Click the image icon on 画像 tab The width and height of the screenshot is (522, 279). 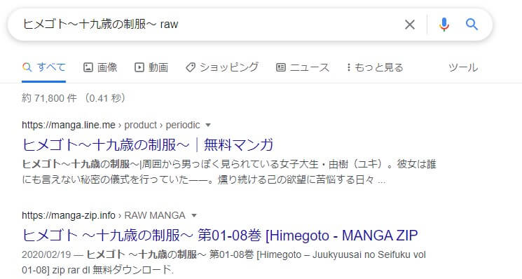88,67
